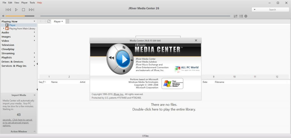The width and height of the screenshot is (291, 138).
Task: Select number 12 in the number strip
Action: pos(277,77)
